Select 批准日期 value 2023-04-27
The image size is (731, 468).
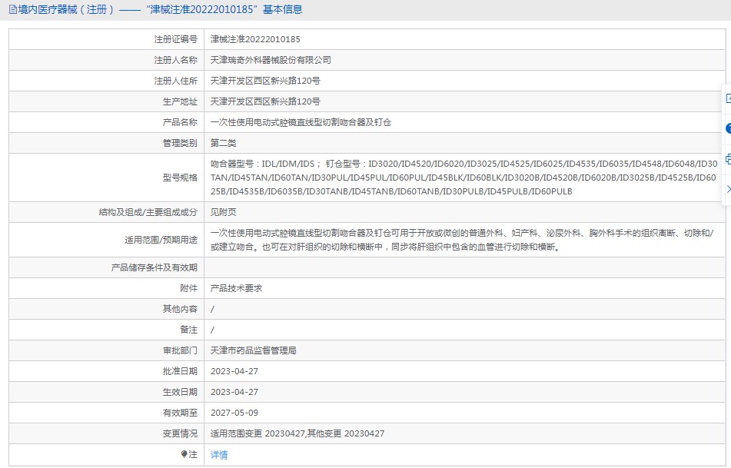tap(234, 371)
